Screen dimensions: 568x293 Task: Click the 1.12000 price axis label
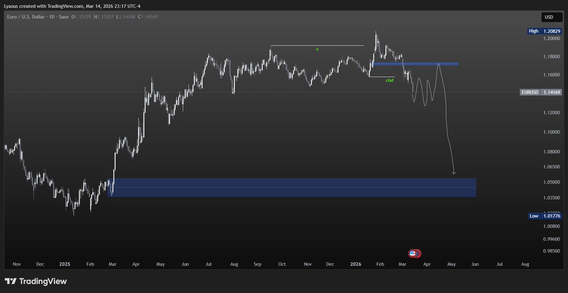551,113
